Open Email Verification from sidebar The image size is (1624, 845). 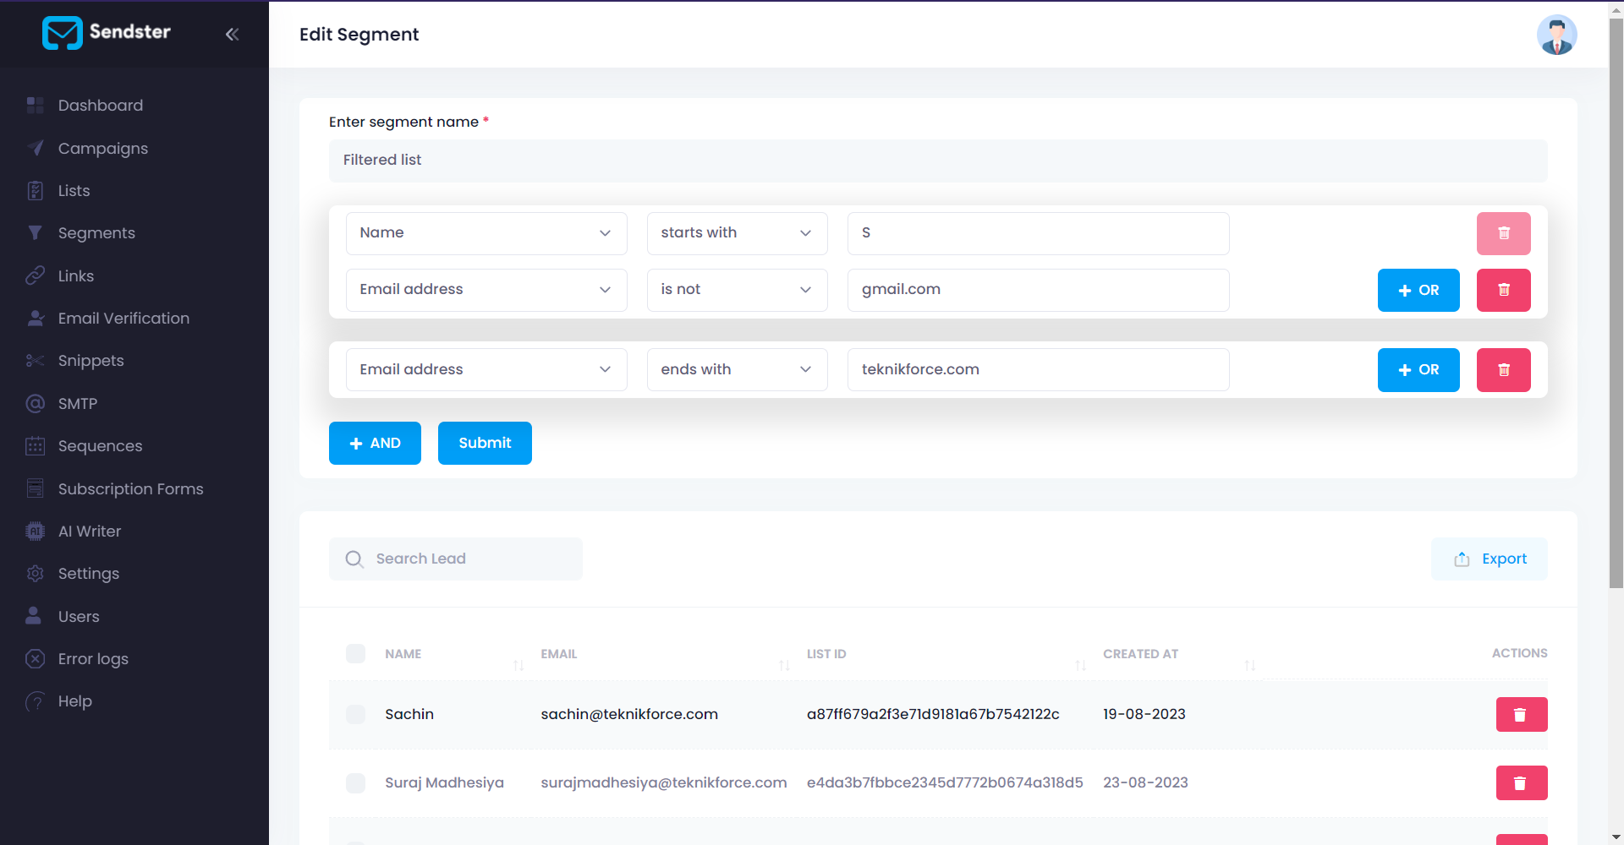point(123,319)
